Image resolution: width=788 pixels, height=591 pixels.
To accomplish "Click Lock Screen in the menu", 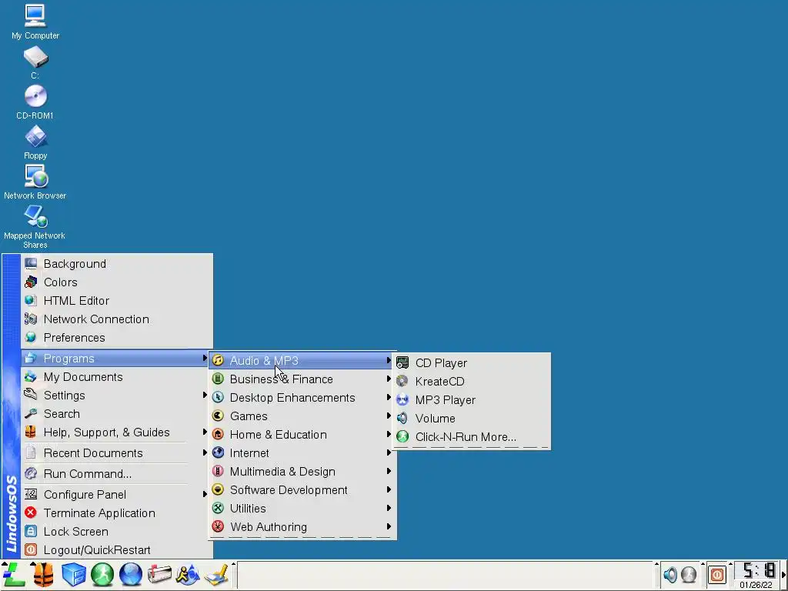I will pyautogui.click(x=117, y=532).
